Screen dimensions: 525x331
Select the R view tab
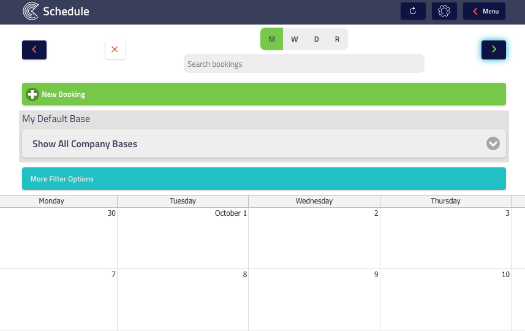pos(337,39)
